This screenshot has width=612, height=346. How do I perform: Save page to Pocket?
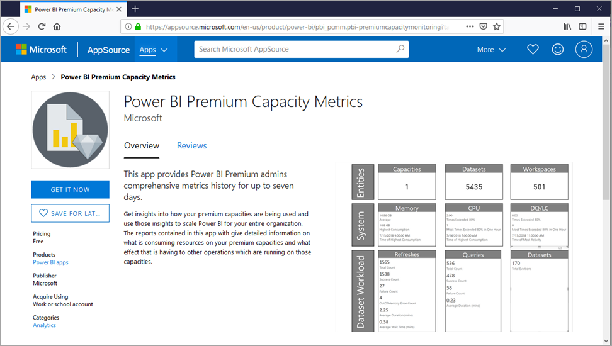coord(483,26)
